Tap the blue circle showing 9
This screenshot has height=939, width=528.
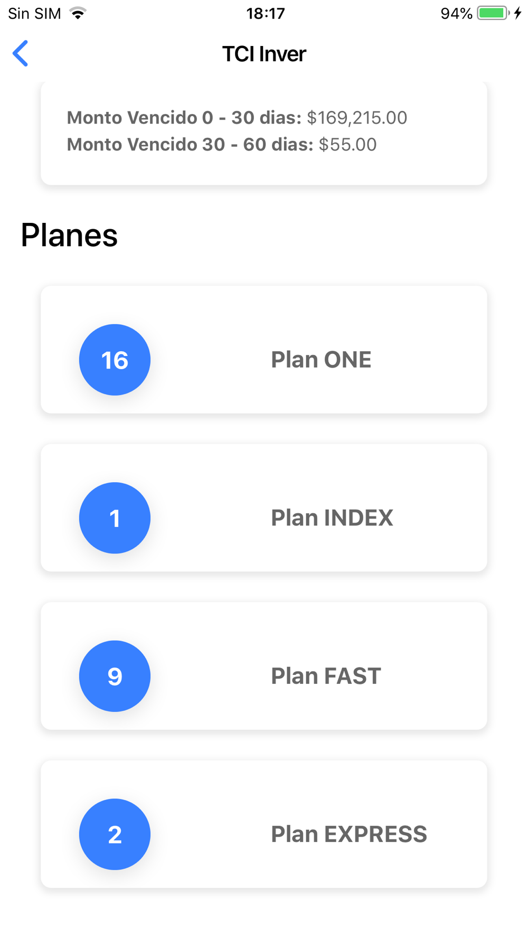tap(115, 676)
